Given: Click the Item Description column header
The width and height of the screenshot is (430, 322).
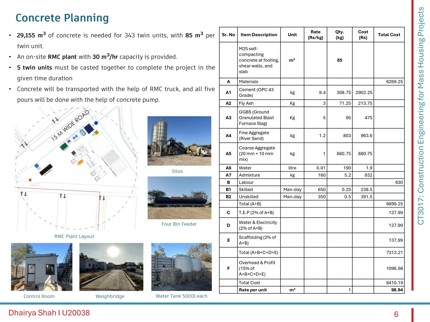Looking at the screenshot, I should click(259, 35).
